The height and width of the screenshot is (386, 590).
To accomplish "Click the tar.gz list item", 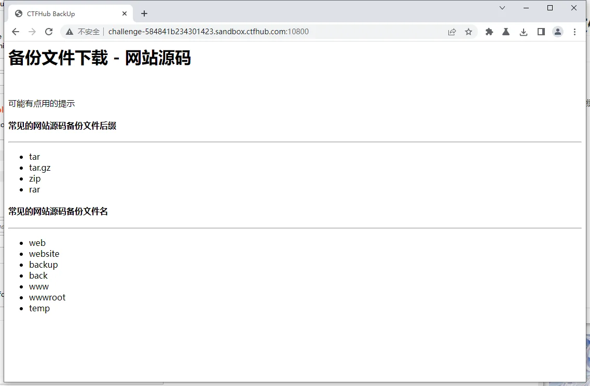I will coord(40,168).
